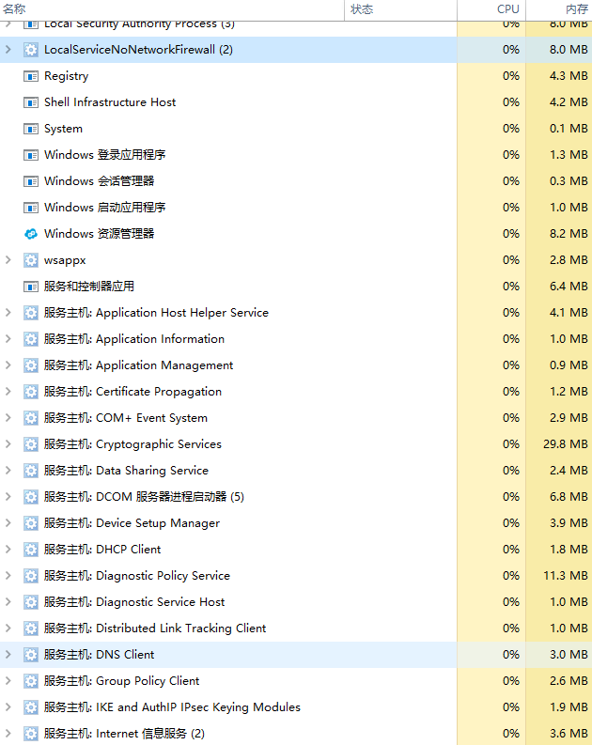This screenshot has height=745, width=592.
Task: Expand 服务主机: DHCP Client
Action: [8, 550]
